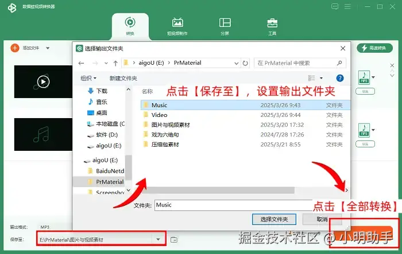Select the 戏为六绝句 folder

(165, 135)
